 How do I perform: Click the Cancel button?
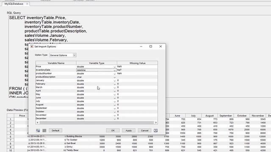(x=144, y=130)
